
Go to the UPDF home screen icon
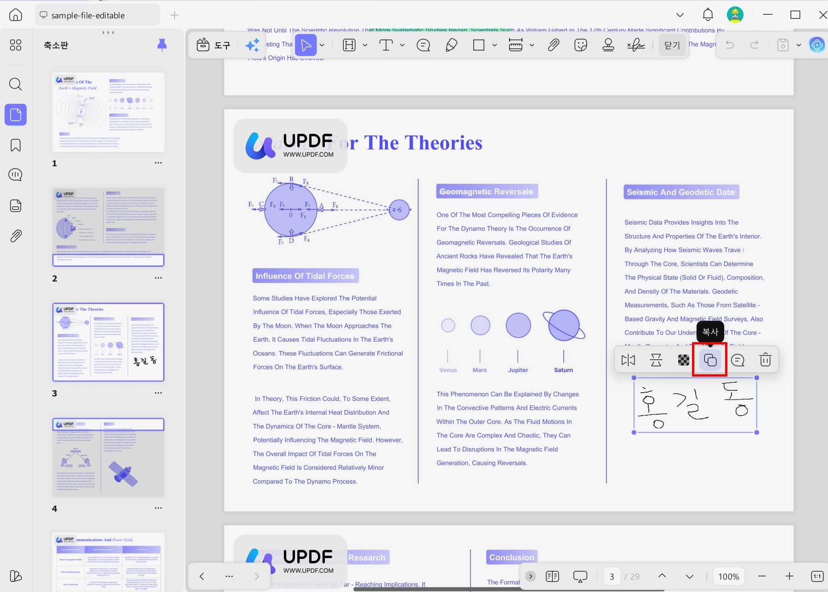point(16,15)
